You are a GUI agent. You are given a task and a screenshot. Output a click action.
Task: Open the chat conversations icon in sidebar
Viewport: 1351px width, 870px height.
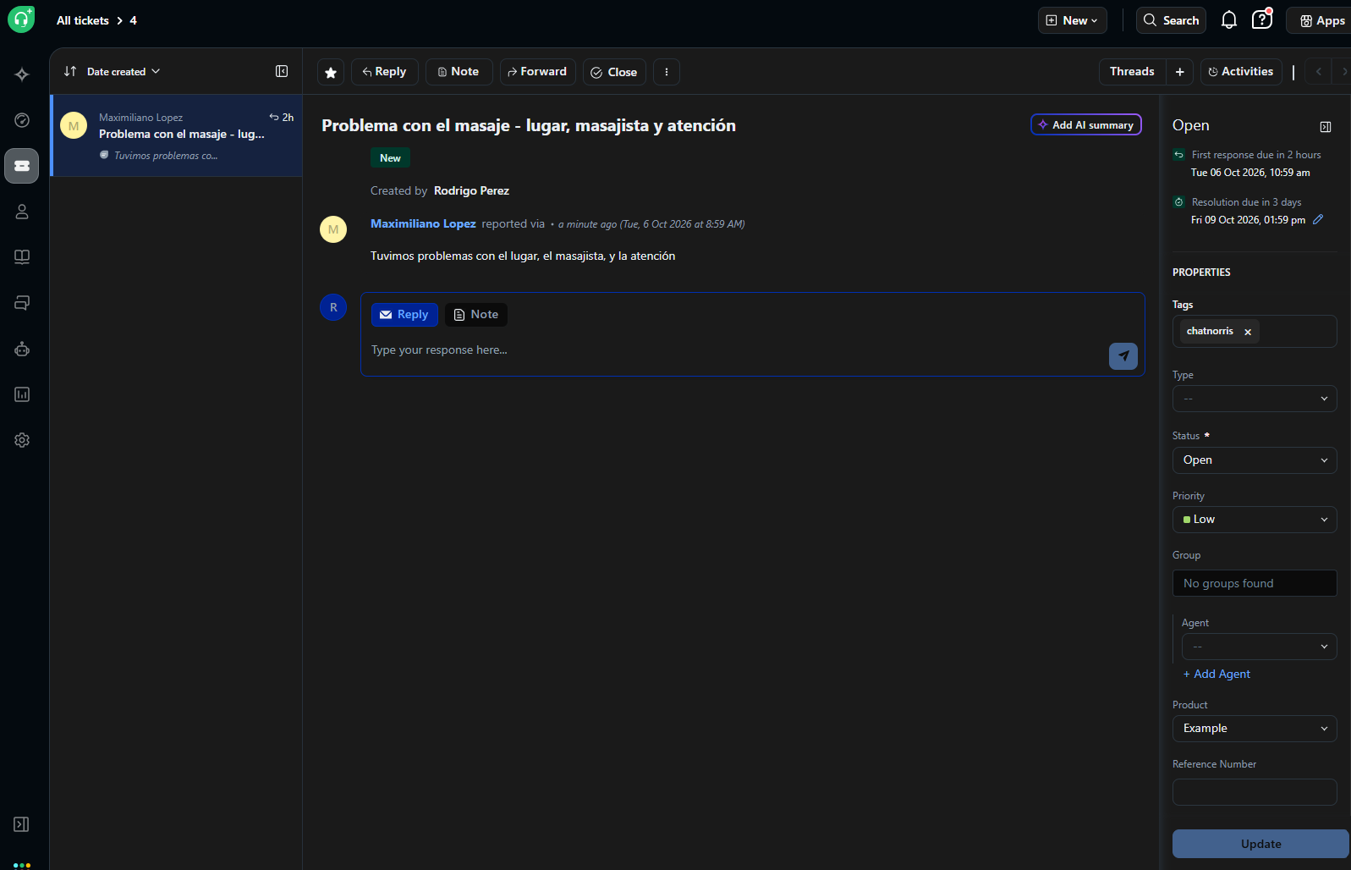tap(22, 303)
